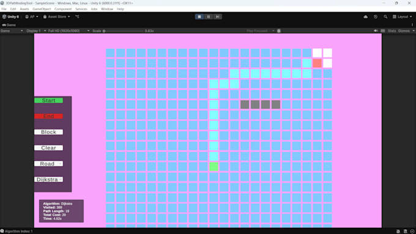This screenshot has height=234, width=416.
Task: Click the 'Algorithm Index: 1' console message
Action: click(x=19, y=232)
